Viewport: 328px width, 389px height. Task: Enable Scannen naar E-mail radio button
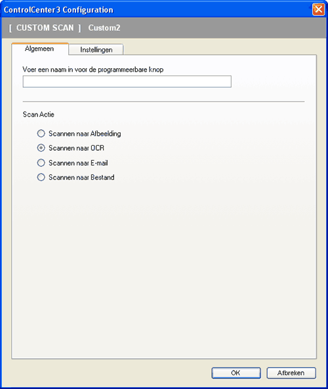(x=41, y=163)
